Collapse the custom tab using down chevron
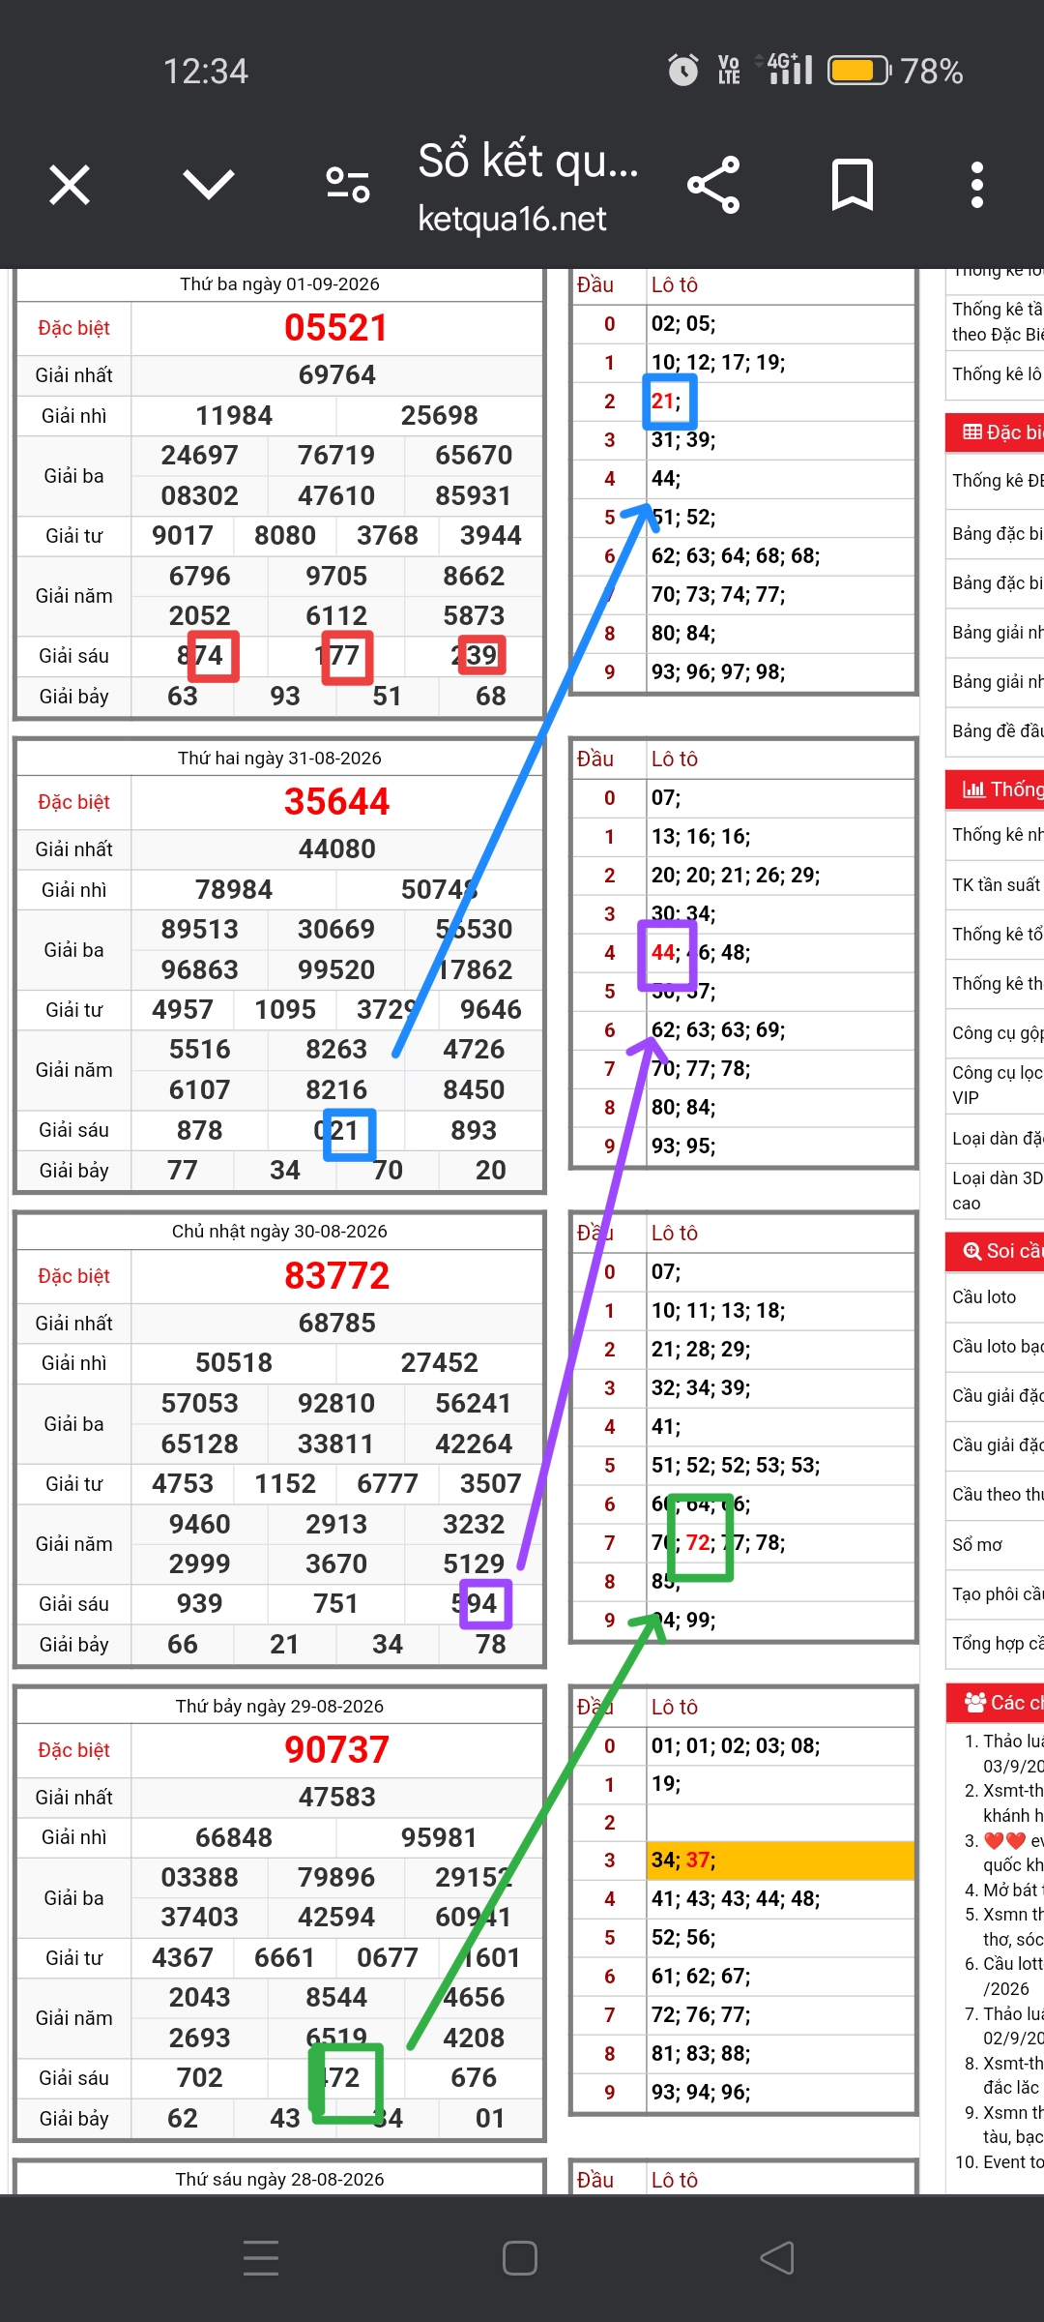The image size is (1044, 2322). (208, 184)
